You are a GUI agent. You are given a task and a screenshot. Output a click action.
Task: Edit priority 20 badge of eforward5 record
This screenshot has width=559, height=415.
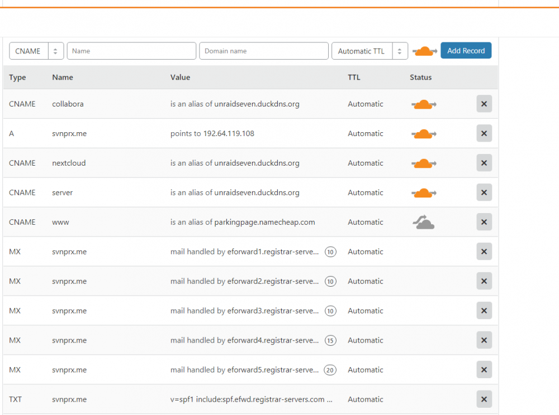(x=330, y=370)
